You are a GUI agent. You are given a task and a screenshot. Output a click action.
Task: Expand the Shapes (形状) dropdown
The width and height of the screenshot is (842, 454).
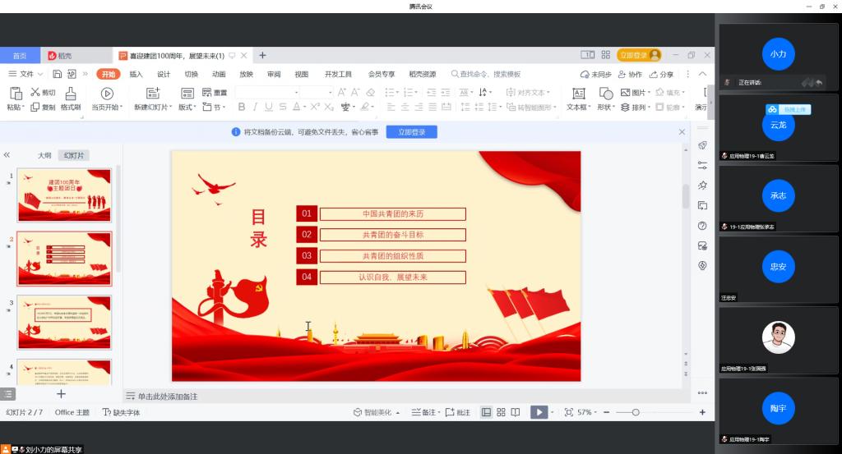pyautogui.click(x=606, y=108)
